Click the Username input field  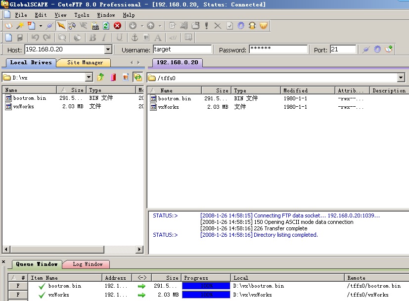(182, 49)
